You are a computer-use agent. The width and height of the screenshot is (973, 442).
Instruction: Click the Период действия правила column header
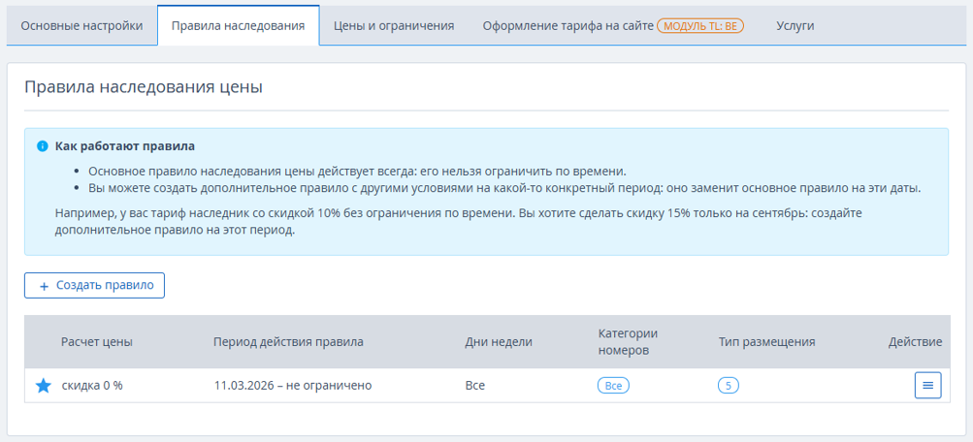point(289,342)
